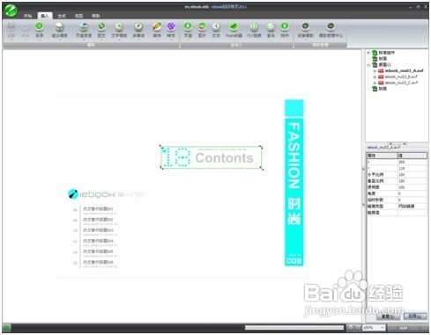Click the green iebook application logo
This screenshot has height=335, width=431.
coord(11,11)
